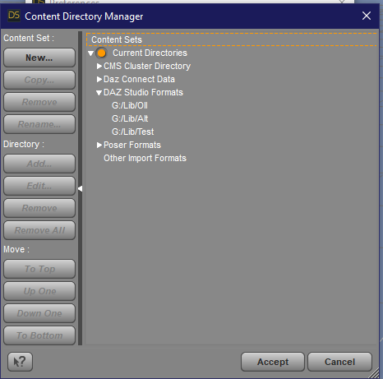This screenshot has width=383, height=379.
Task: Cancel the Content Directory Manager dialog
Action: point(339,362)
